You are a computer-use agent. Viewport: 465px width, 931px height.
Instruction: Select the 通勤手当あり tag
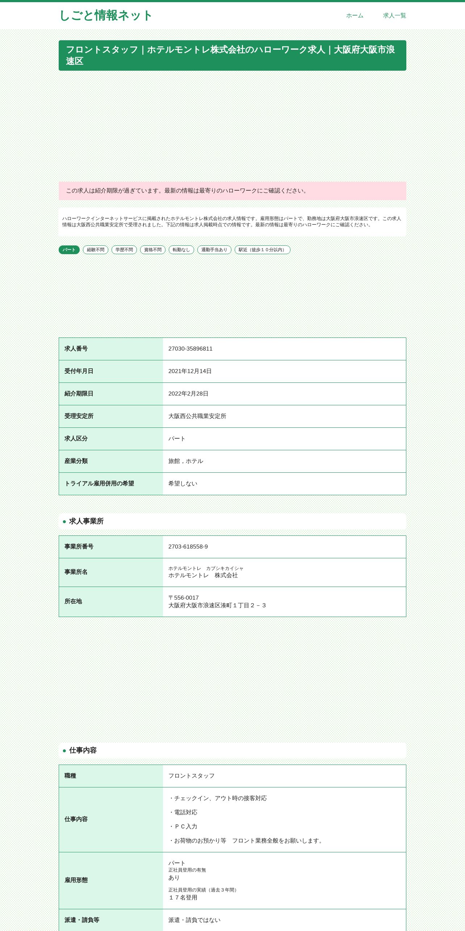(x=214, y=250)
